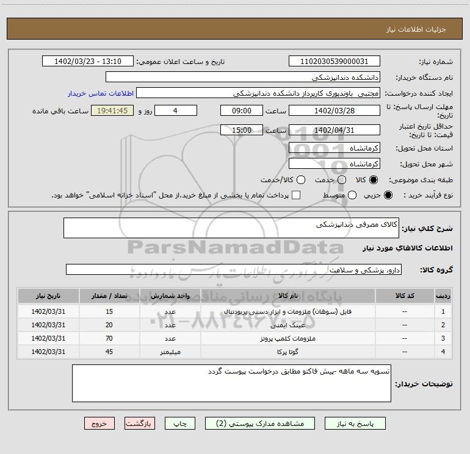Image resolution: width=470 pixels, height=454 pixels.
Task: Click the اطلاعات کالاهای مورد نیاز heading
Action: point(407,248)
